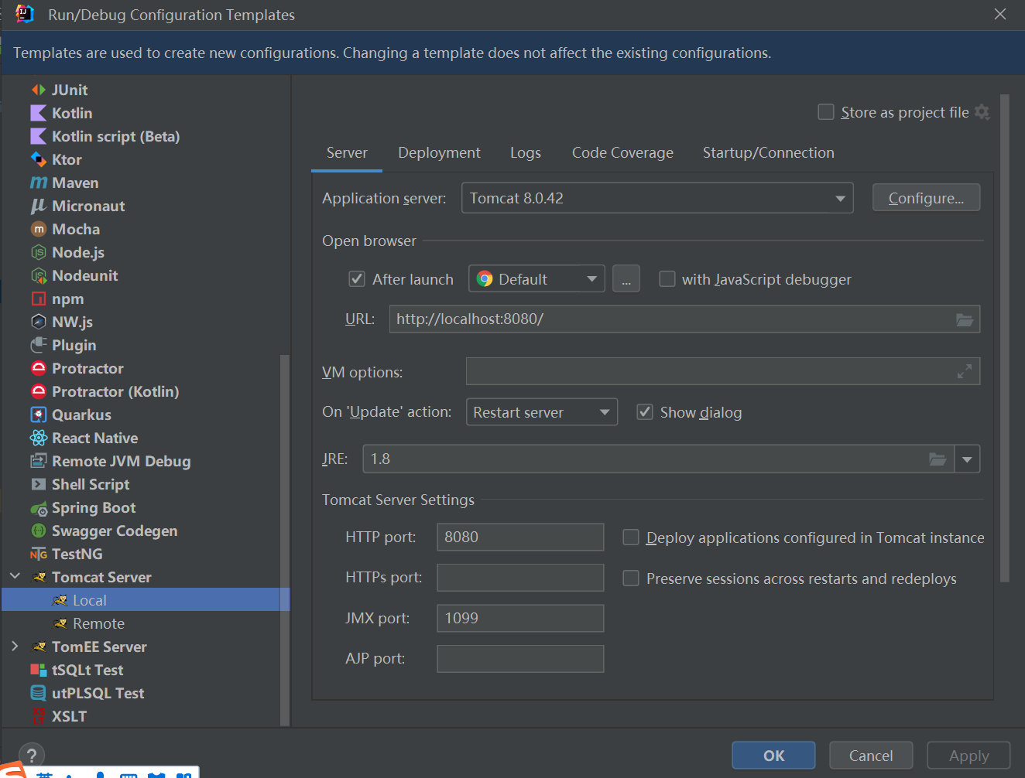Open the Application server Tomcat 8.0.42 dropdown

pos(657,198)
